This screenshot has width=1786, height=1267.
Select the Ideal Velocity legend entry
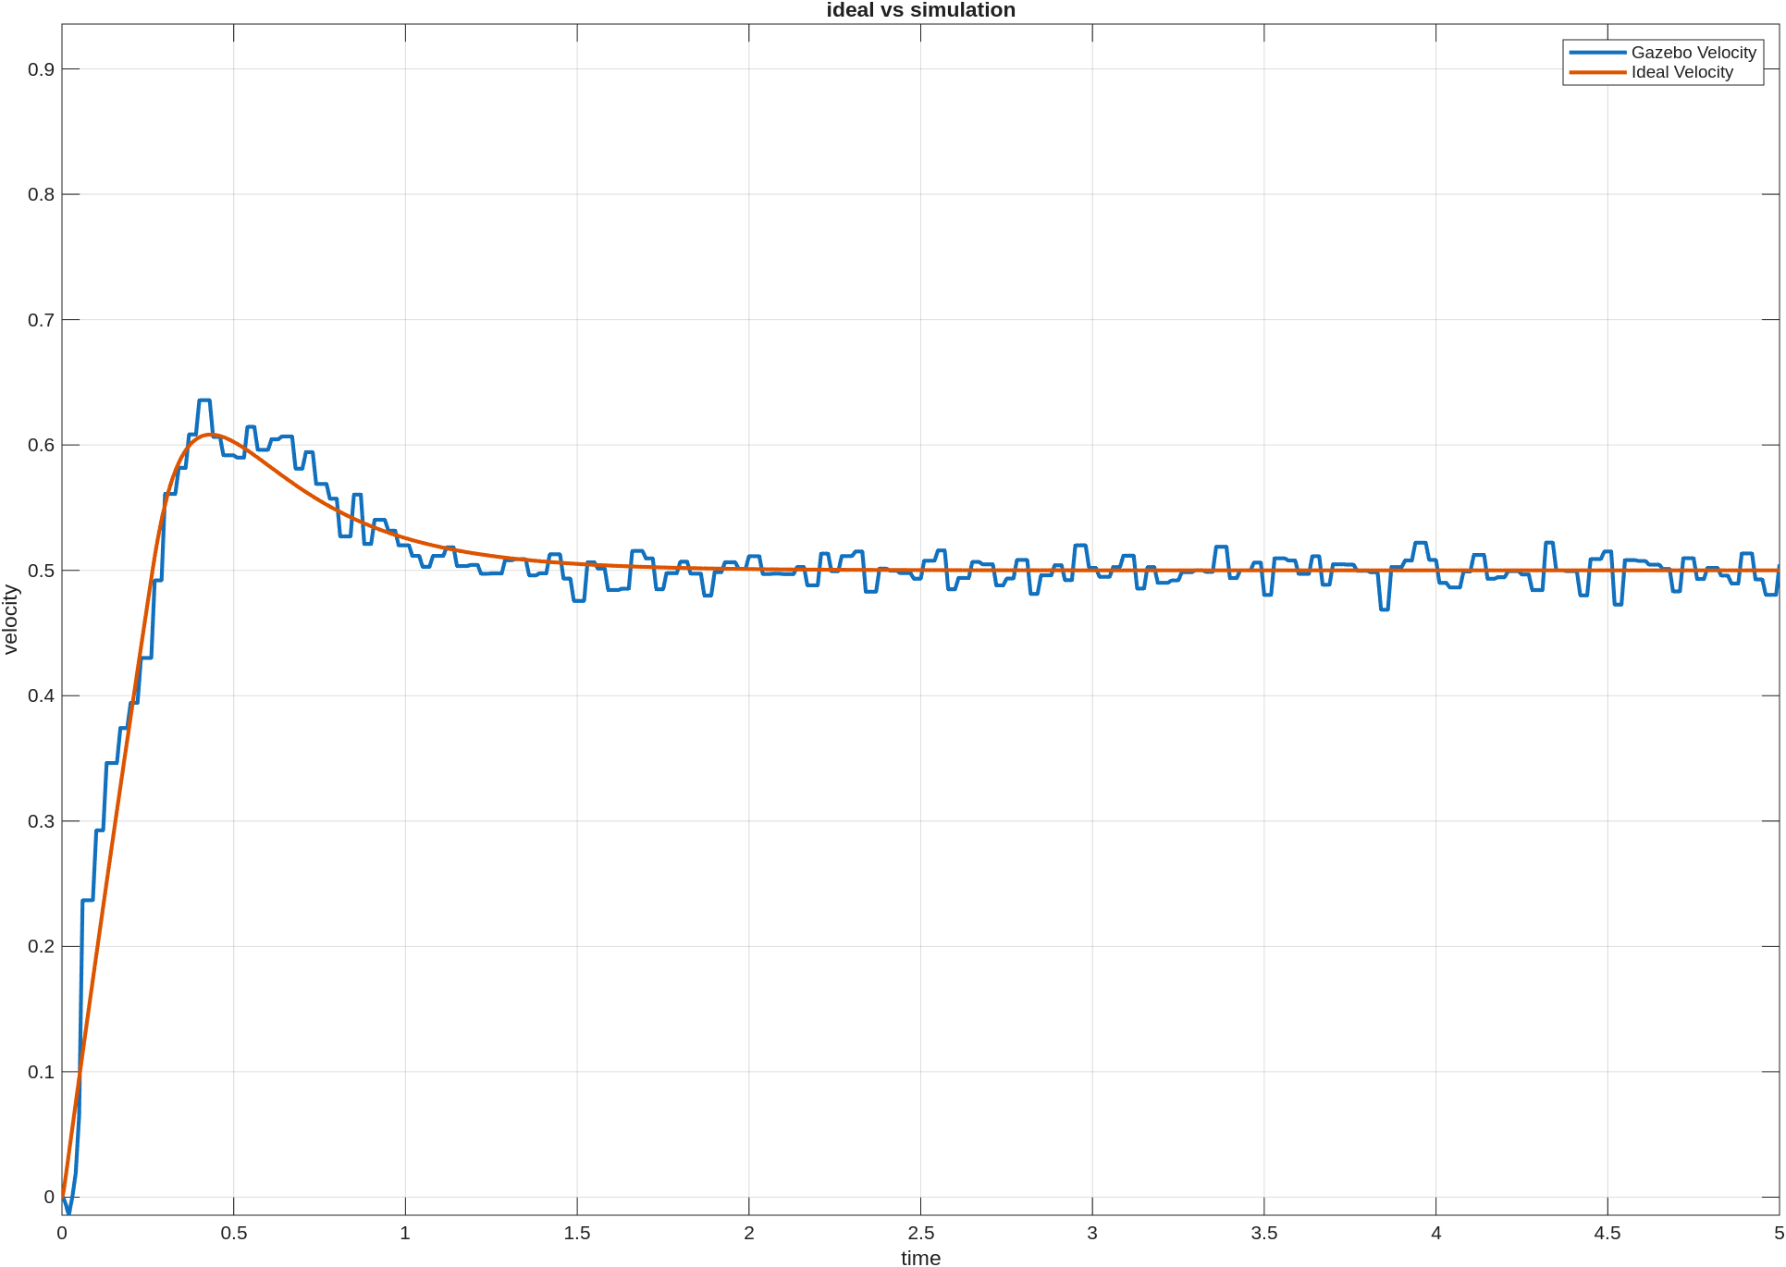pos(1681,72)
